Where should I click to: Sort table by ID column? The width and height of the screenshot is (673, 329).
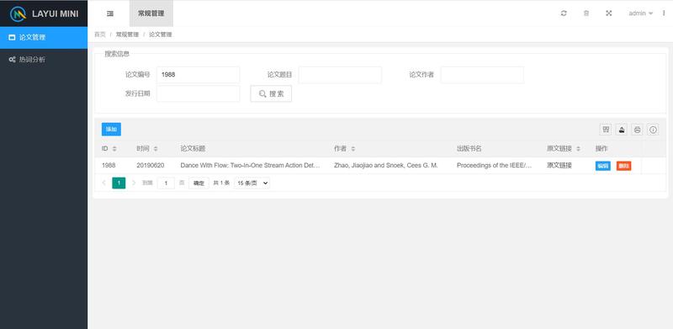pyautogui.click(x=114, y=149)
